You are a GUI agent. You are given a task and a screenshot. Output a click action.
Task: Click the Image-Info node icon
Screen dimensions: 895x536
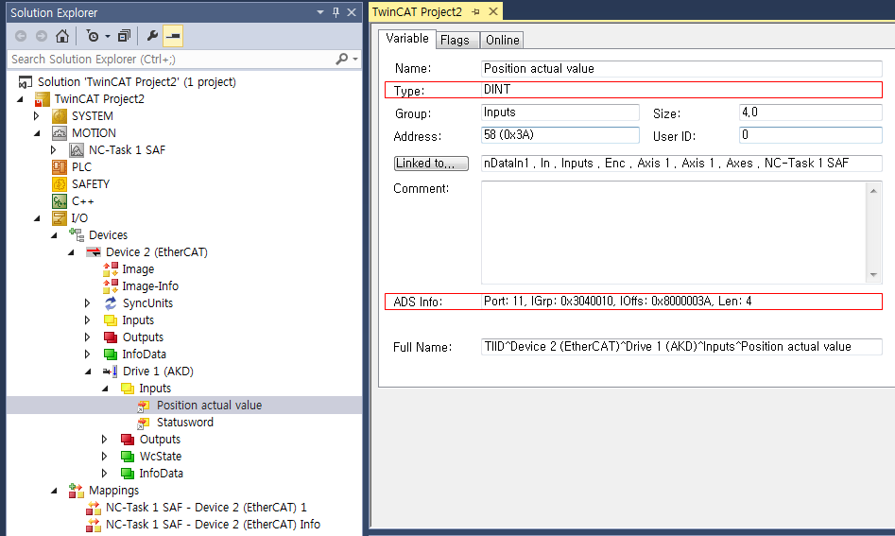(111, 286)
